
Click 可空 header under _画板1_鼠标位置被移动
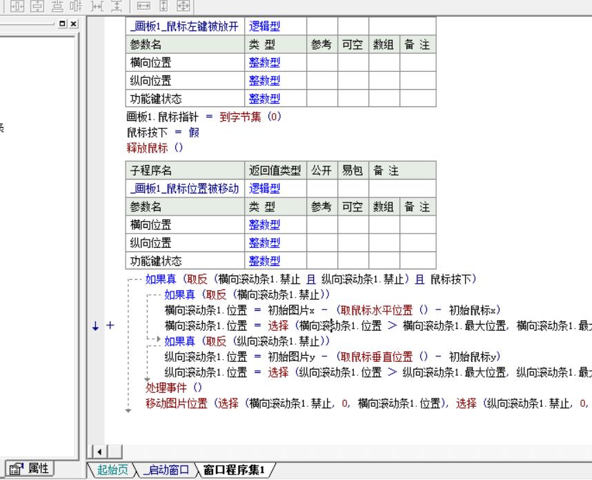point(353,207)
